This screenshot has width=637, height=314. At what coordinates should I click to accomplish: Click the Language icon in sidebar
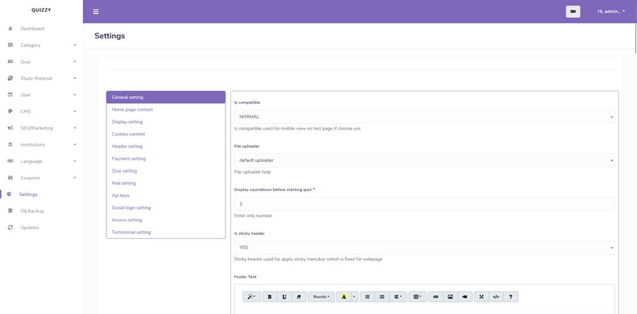click(10, 161)
